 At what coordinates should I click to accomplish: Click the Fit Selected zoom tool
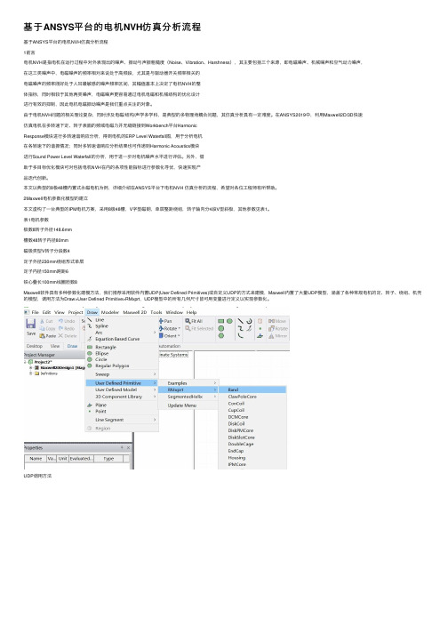(199, 328)
